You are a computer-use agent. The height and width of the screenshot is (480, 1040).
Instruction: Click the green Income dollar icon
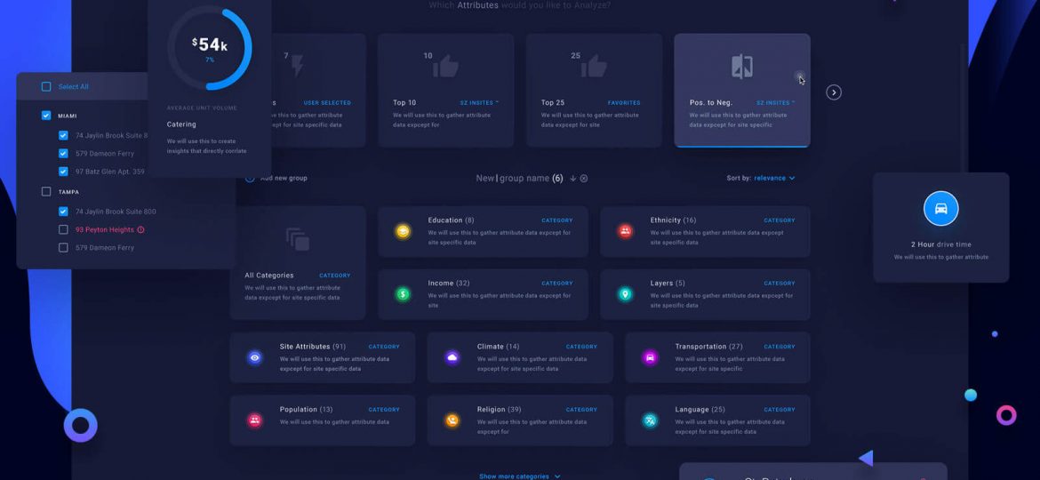point(403,294)
